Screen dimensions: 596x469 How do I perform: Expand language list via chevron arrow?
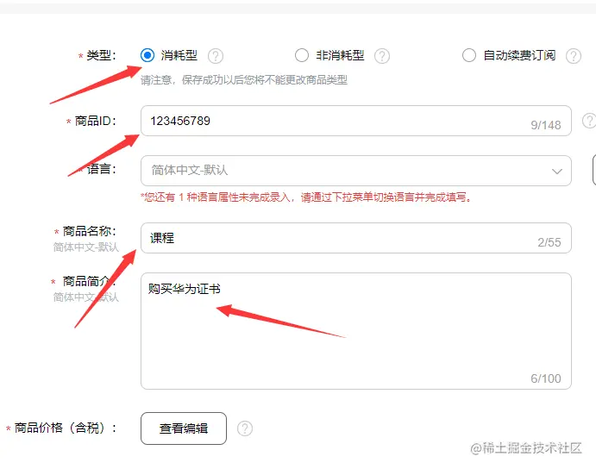557,171
